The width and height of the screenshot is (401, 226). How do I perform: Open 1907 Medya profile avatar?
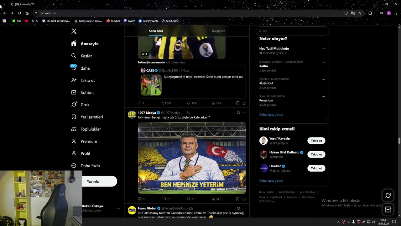click(132, 115)
